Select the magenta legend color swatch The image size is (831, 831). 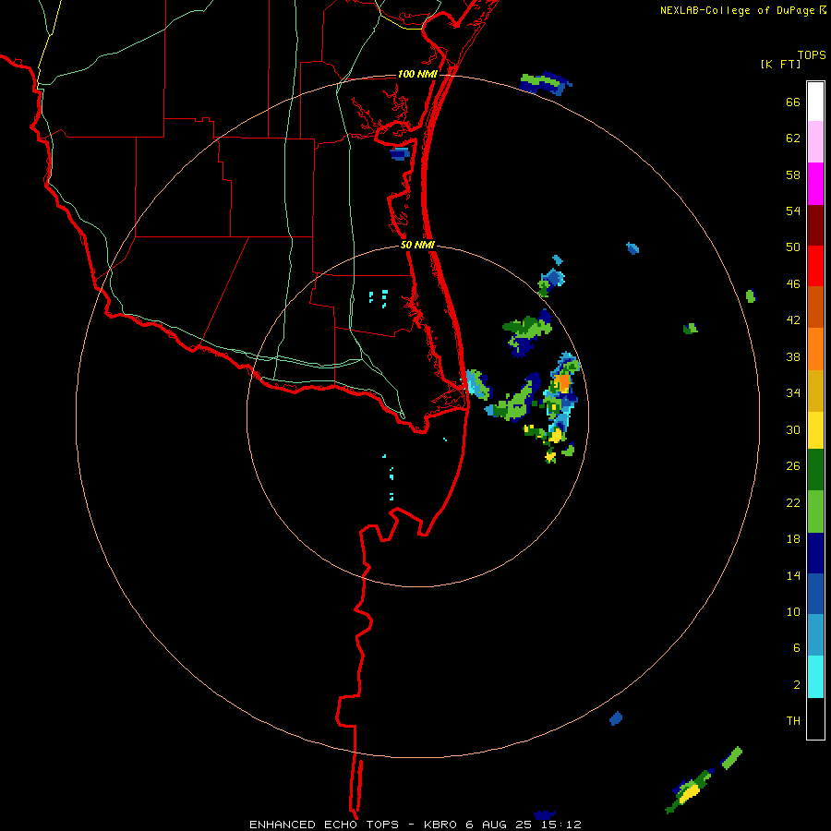tap(815, 184)
